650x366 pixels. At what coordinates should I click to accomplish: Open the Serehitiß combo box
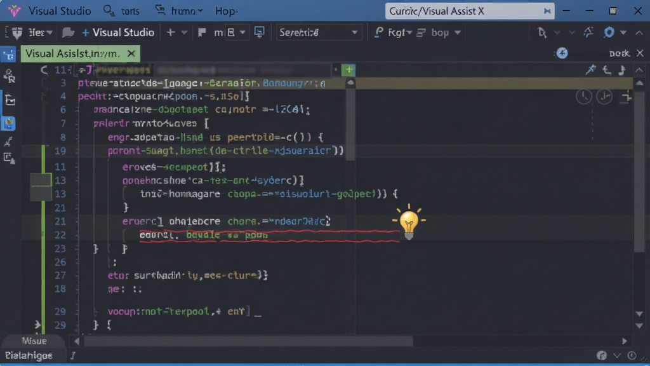point(318,32)
